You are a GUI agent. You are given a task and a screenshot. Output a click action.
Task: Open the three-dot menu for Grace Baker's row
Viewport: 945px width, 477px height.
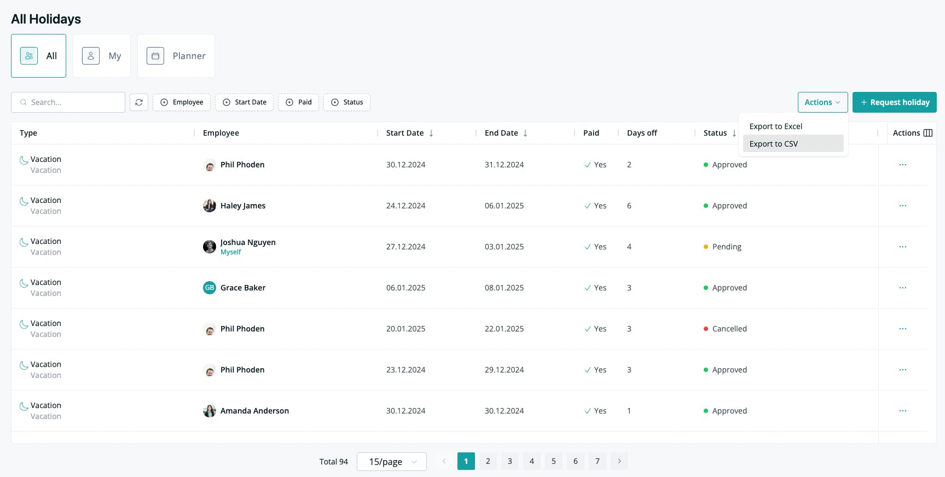(903, 288)
